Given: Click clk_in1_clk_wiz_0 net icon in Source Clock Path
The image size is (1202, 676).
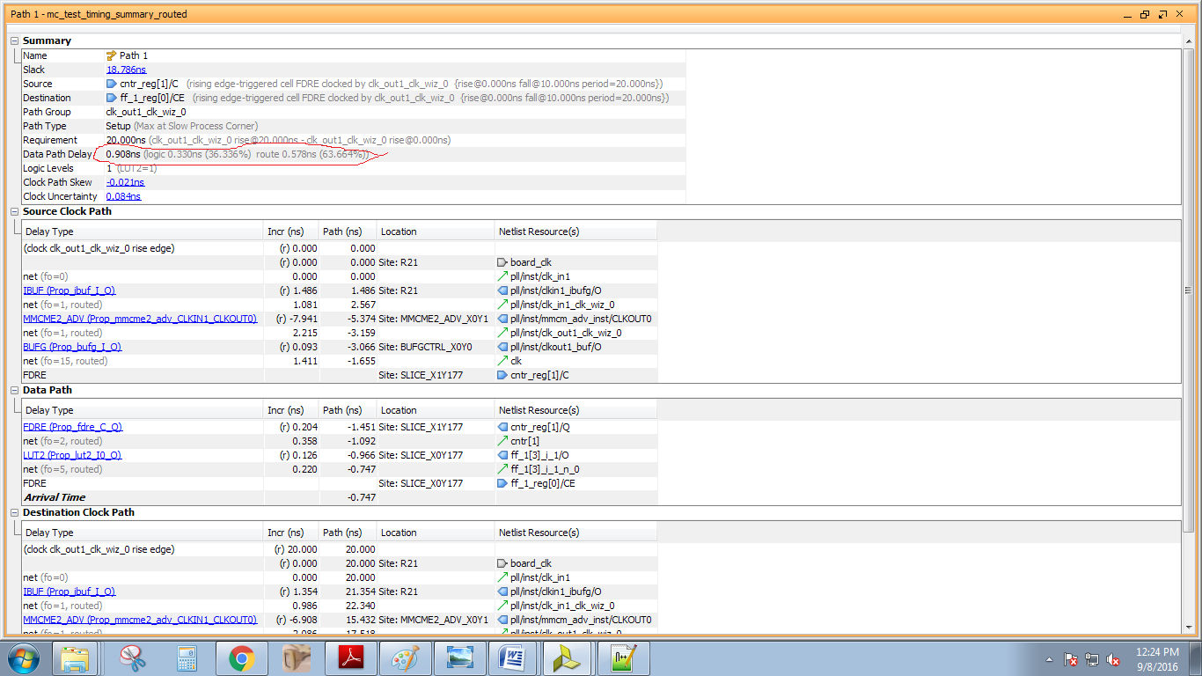Looking at the screenshot, I should (502, 305).
